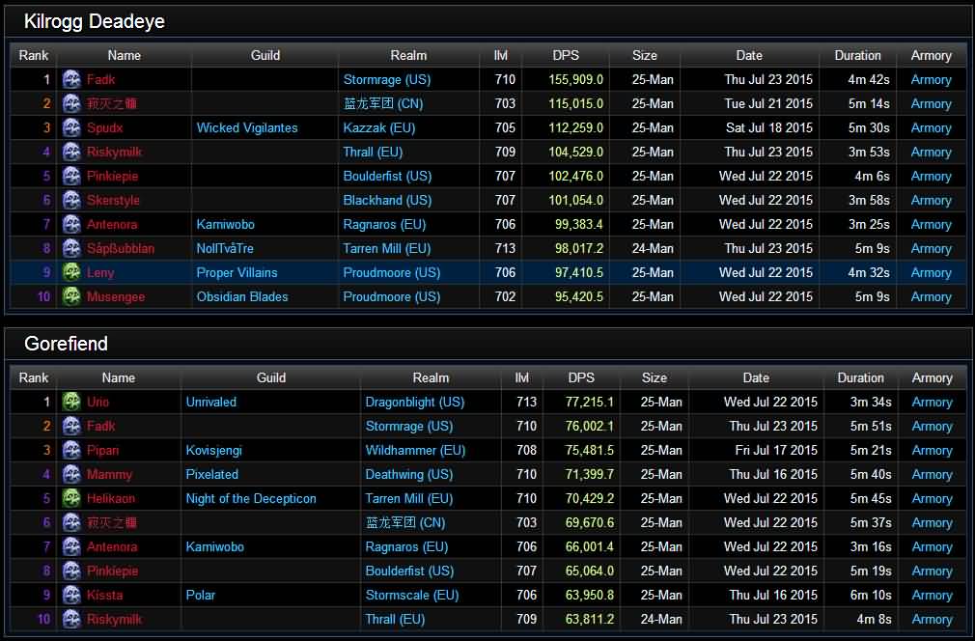
Task: Click the spec icon beside Antenora in Kilrogg Deadeye table
Action: pos(71,224)
